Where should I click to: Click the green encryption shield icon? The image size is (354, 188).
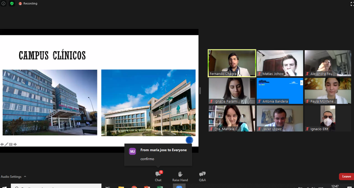pos(12,4)
